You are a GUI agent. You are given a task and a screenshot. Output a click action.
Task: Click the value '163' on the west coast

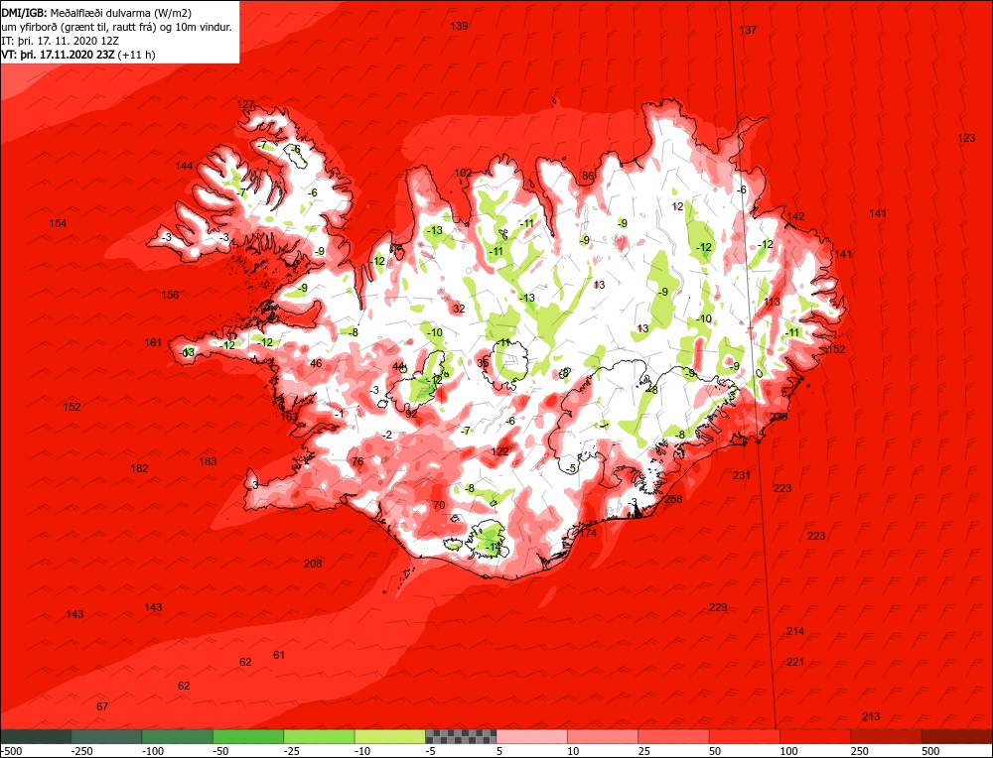pos(289,417)
